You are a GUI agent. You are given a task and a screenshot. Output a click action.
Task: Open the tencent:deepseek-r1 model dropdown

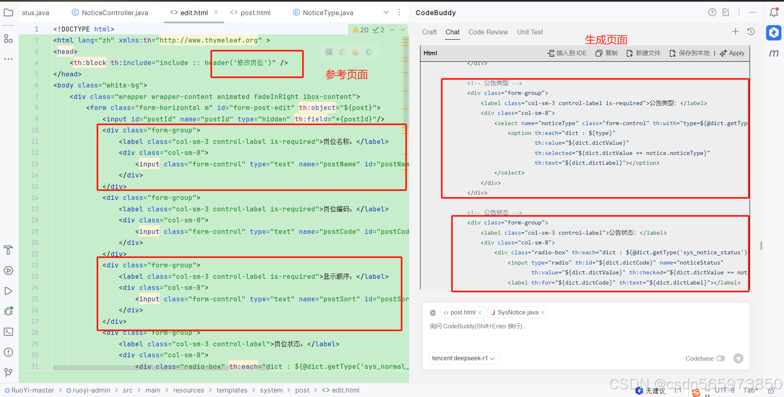[x=464, y=358]
